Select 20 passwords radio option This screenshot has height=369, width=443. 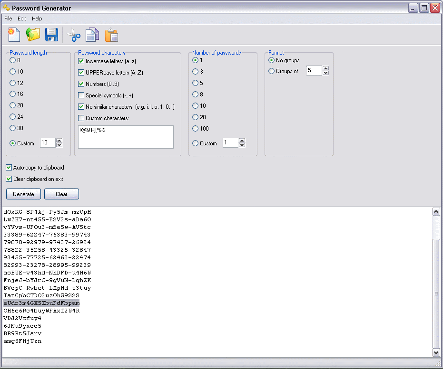pos(195,117)
